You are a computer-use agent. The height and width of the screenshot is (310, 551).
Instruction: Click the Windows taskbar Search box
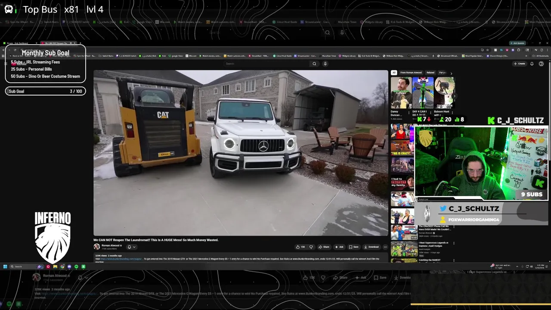(x=27, y=267)
